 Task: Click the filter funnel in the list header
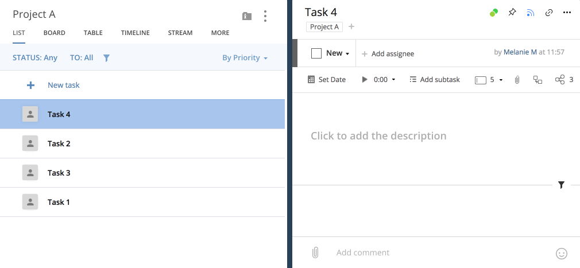click(106, 57)
